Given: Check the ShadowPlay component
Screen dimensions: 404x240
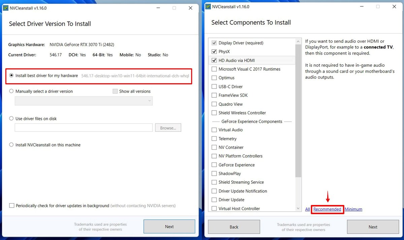Looking at the screenshot, I should tap(214, 174).
